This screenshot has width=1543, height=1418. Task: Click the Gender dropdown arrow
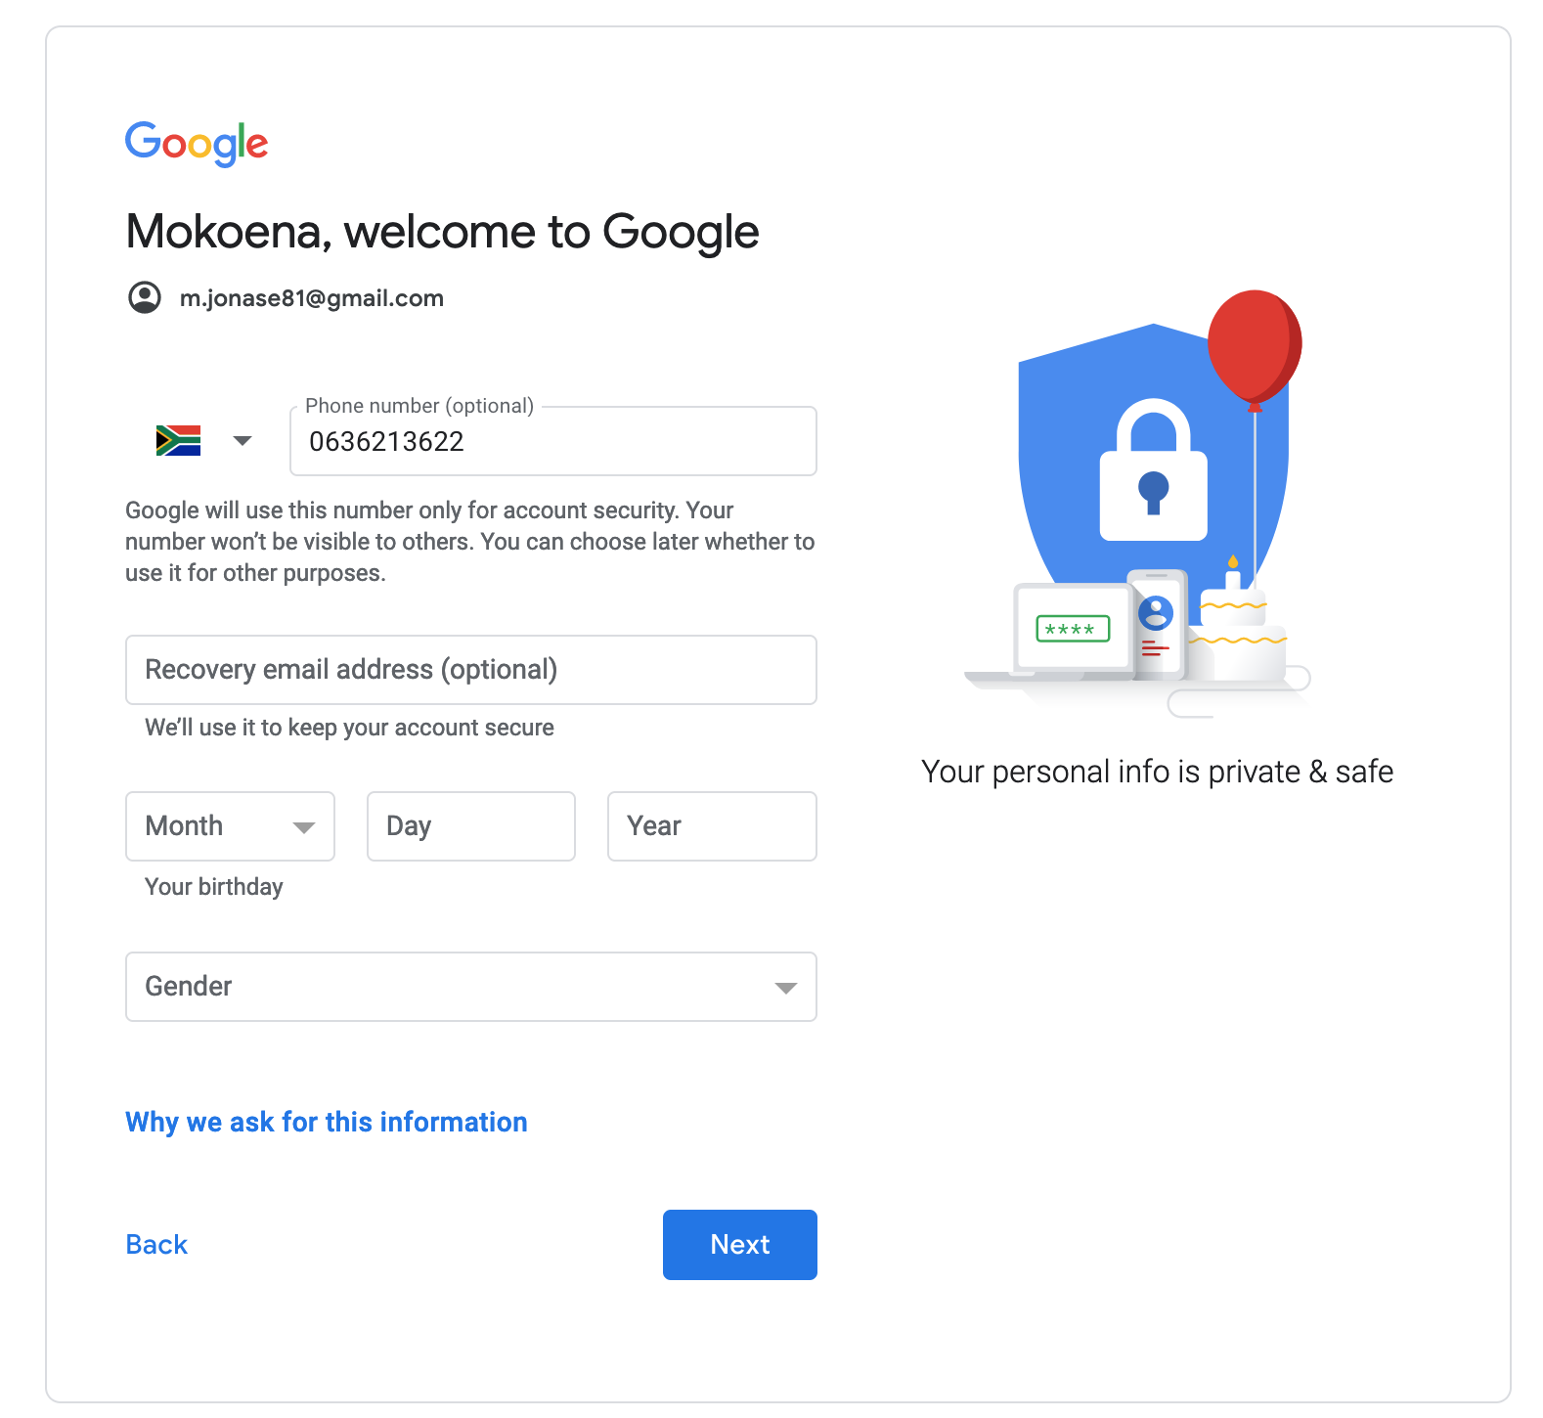(785, 988)
